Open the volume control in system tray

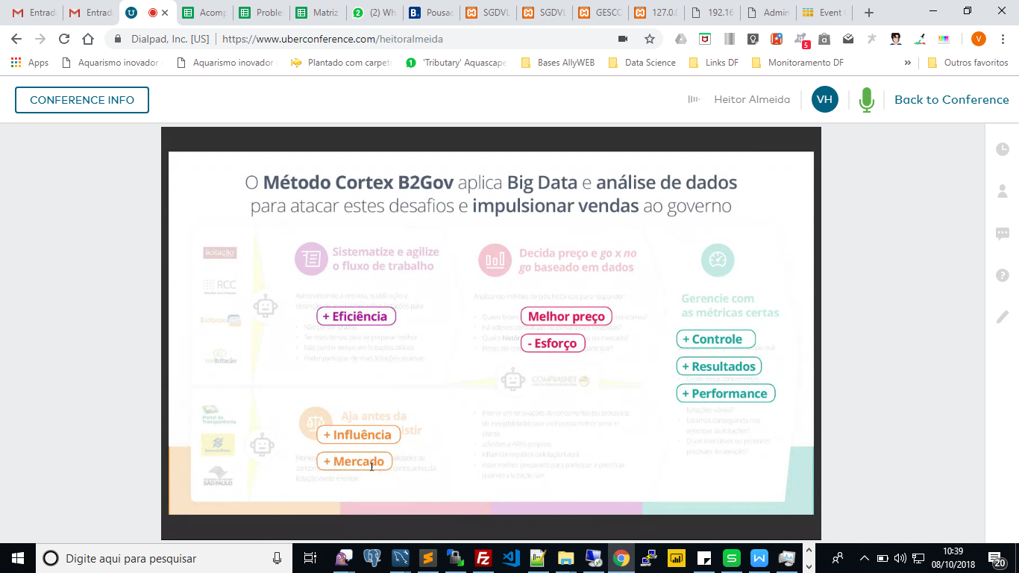[900, 558]
